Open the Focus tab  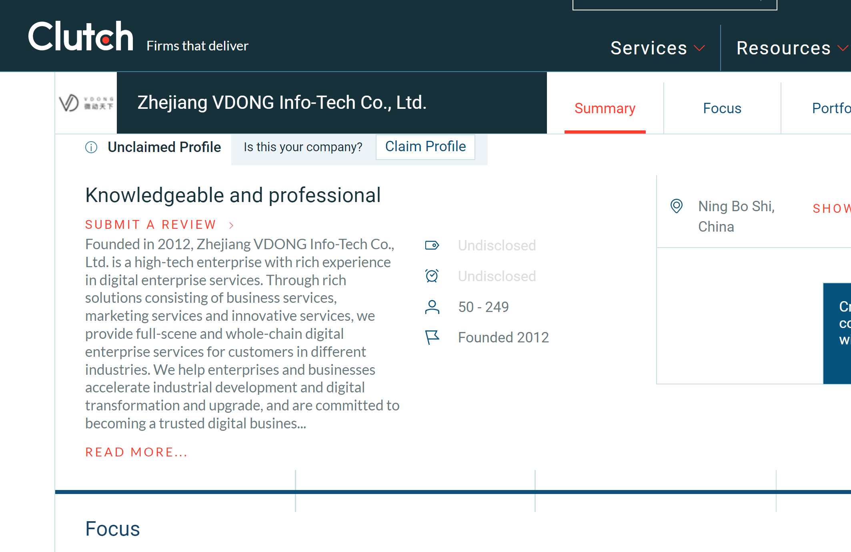click(722, 108)
